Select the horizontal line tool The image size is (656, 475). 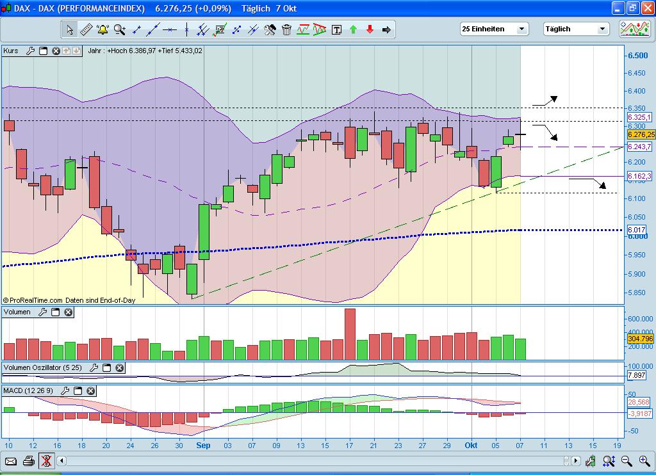click(x=170, y=29)
